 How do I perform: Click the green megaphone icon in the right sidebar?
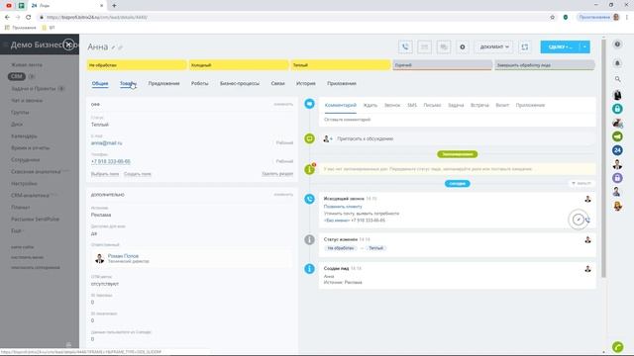pyautogui.click(x=617, y=136)
